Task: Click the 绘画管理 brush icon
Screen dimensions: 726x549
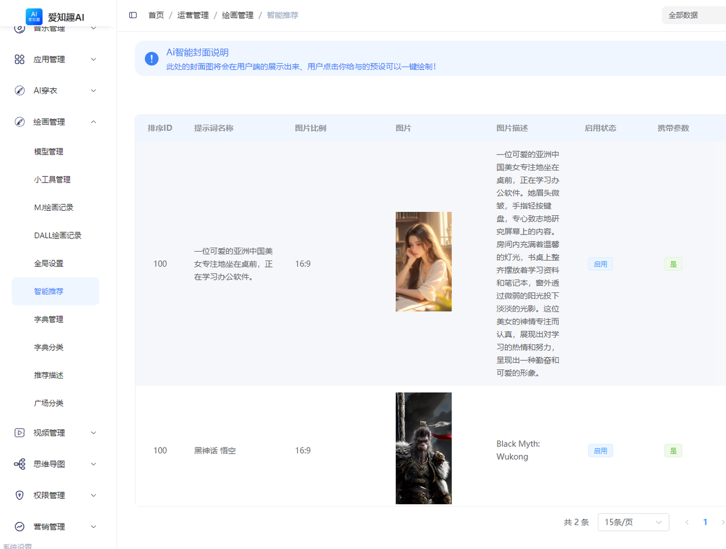Action: (x=19, y=122)
